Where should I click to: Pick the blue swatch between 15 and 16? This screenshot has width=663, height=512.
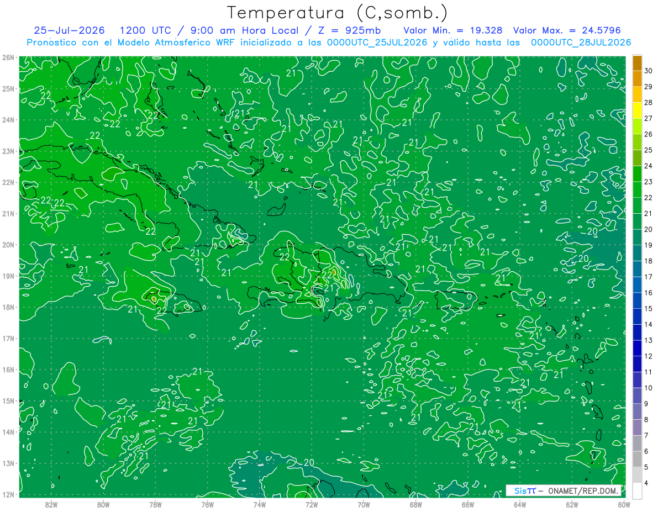coord(637,300)
